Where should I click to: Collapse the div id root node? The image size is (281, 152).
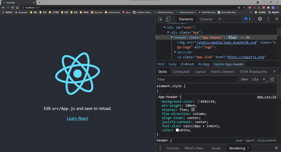pyautogui.click(x=165, y=27)
